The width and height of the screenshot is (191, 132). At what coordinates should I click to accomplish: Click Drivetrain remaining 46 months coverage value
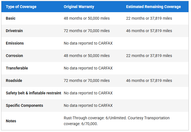click(149, 31)
